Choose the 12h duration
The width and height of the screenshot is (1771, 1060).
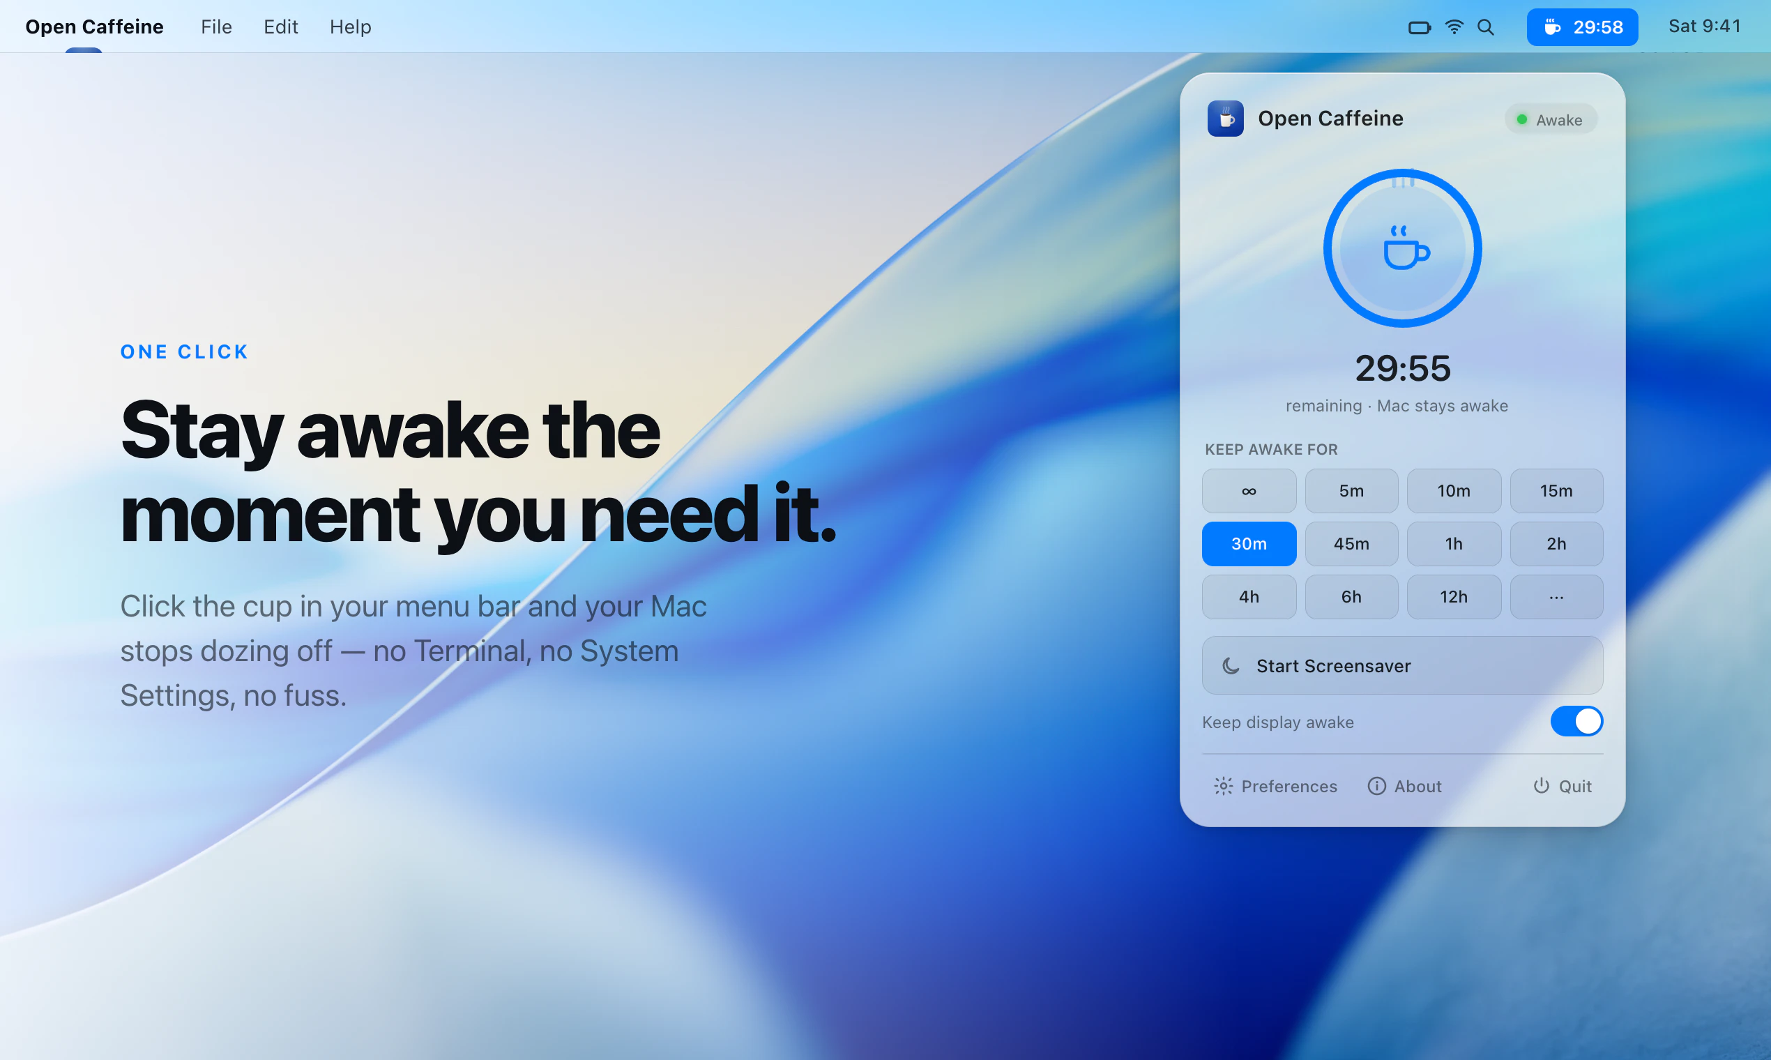[1454, 597]
